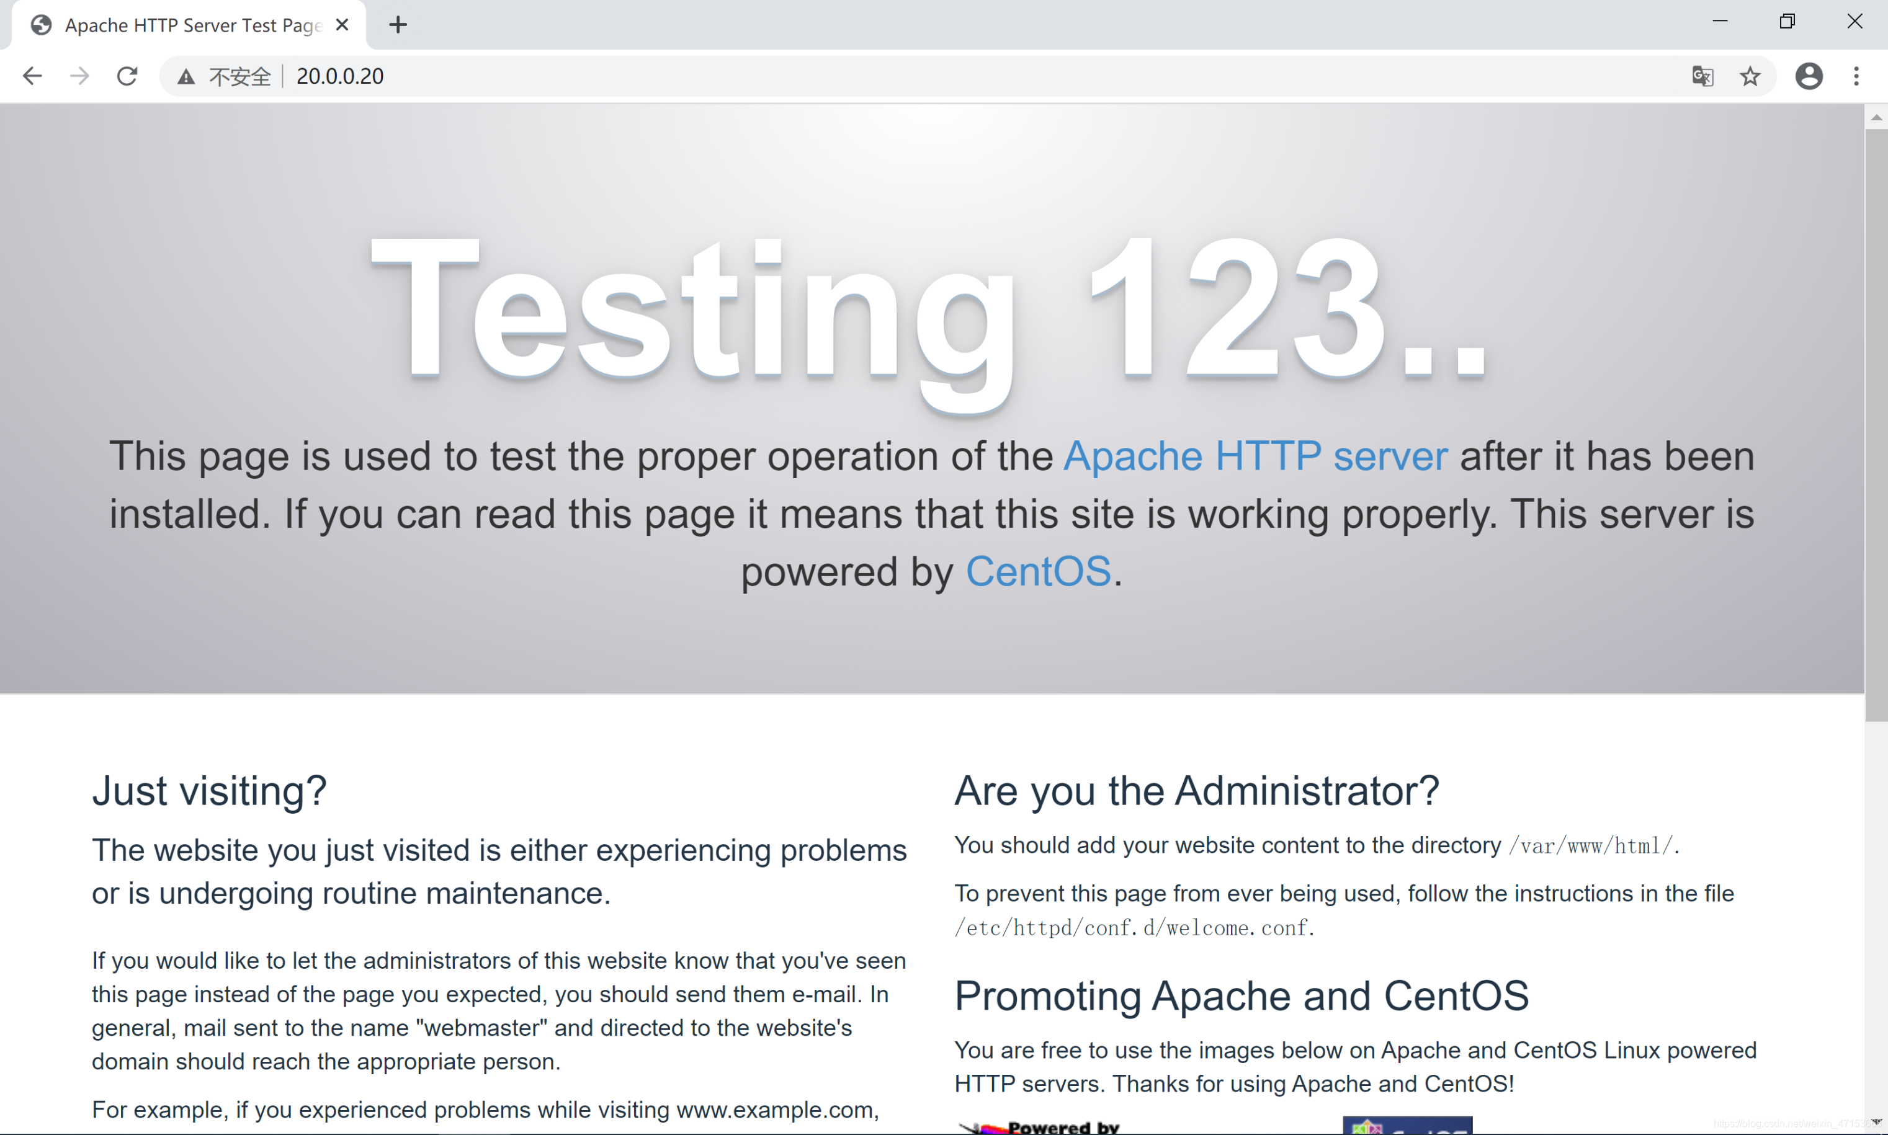Open a new tab with plus button
1888x1135 pixels.
pyautogui.click(x=398, y=24)
